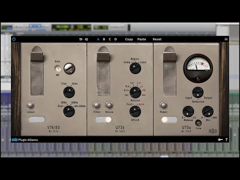240x180 pixels.
Task: Click the Release time knob
Action: [x=135, y=92]
